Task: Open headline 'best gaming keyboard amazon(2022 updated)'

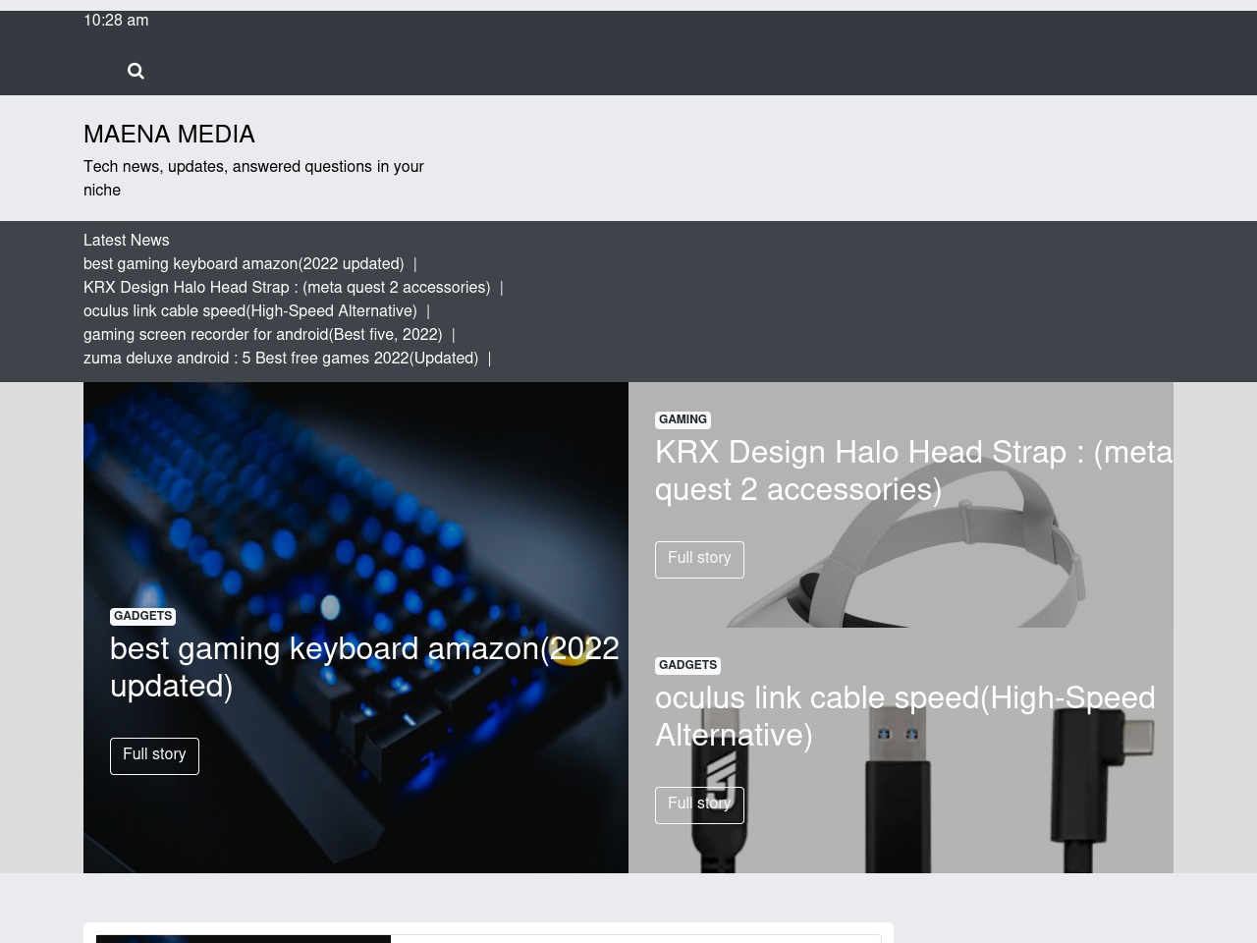Action: tap(364, 668)
